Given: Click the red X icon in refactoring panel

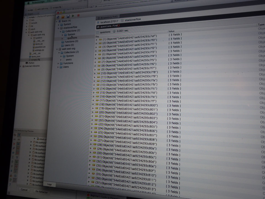Looking at the screenshot, I should (x=14, y=144).
